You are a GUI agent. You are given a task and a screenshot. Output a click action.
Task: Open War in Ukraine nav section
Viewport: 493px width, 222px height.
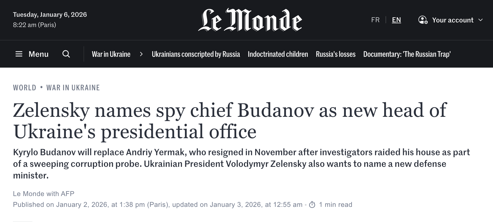111,54
